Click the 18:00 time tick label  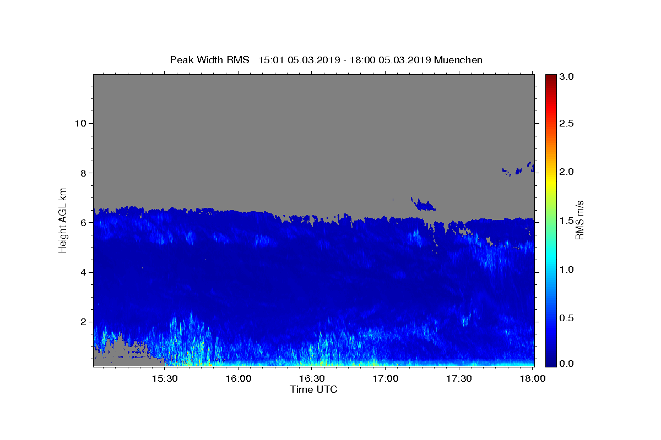click(x=533, y=379)
